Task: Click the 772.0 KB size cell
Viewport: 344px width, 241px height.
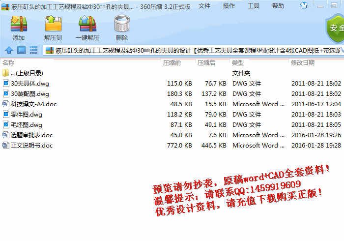Action: coord(179,145)
